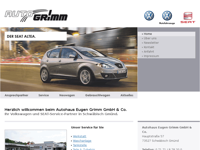This screenshot has height=150, width=200.
Task: Click the Auto Grimm logo
Action: click(36, 15)
